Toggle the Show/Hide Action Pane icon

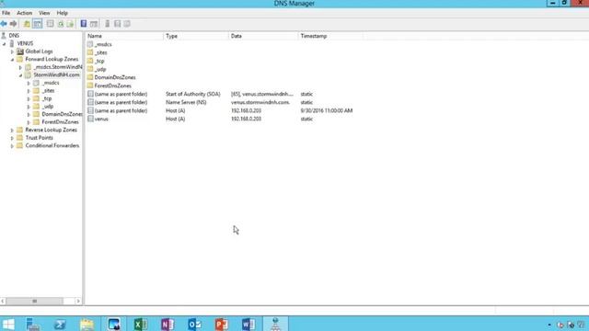click(x=94, y=24)
